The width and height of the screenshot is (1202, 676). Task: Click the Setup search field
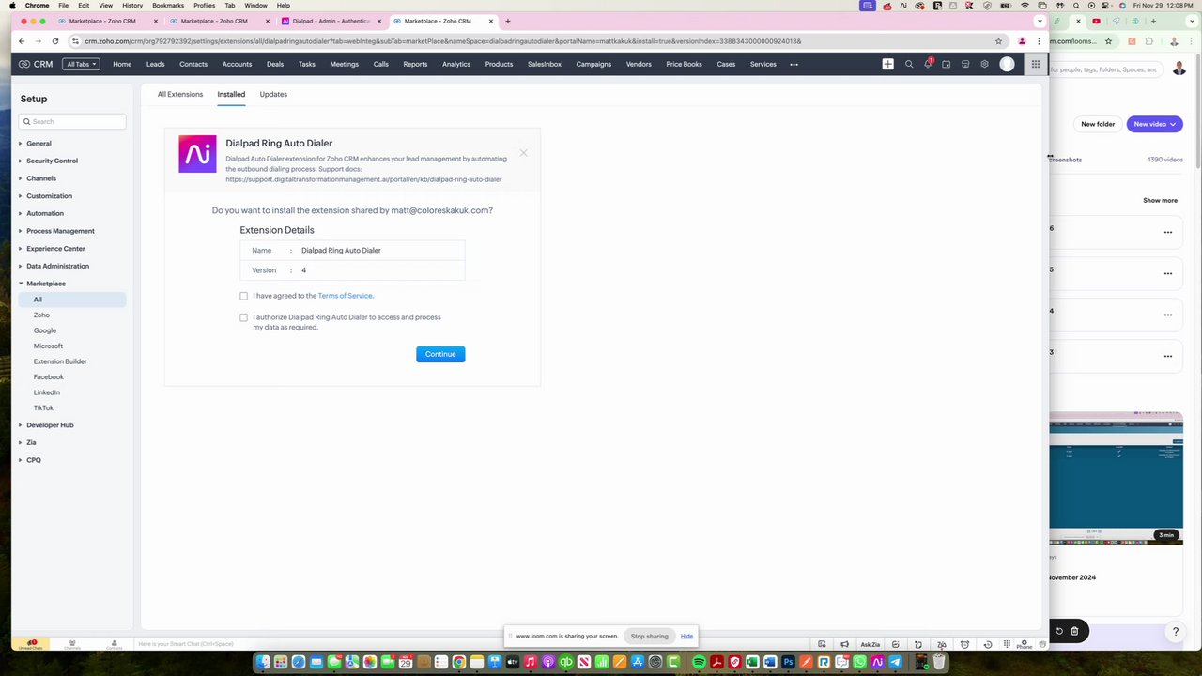pyautogui.click(x=72, y=121)
